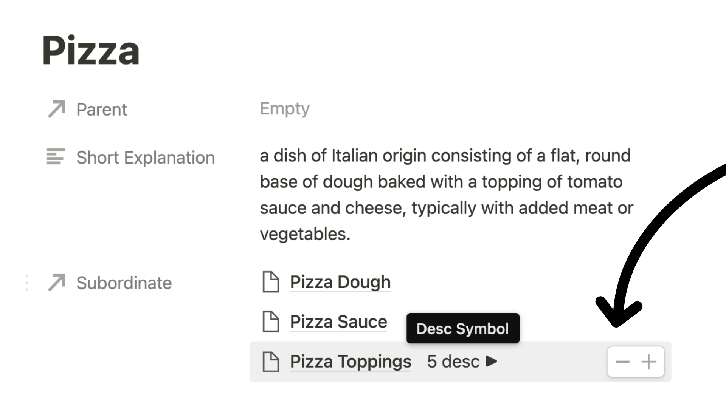Click the Short Explanation property label

point(146,158)
